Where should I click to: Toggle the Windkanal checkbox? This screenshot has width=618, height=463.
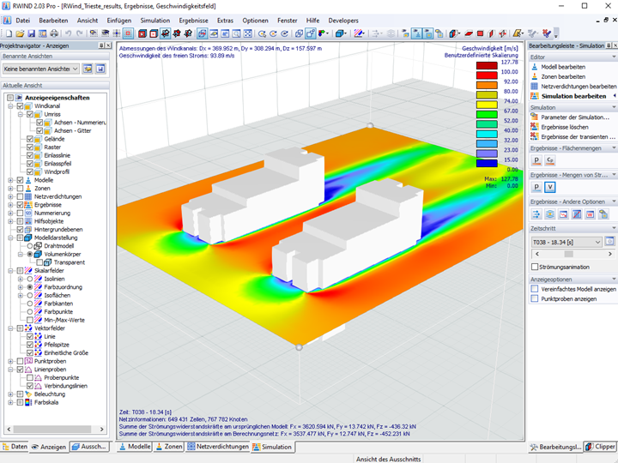[x=20, y=106]
